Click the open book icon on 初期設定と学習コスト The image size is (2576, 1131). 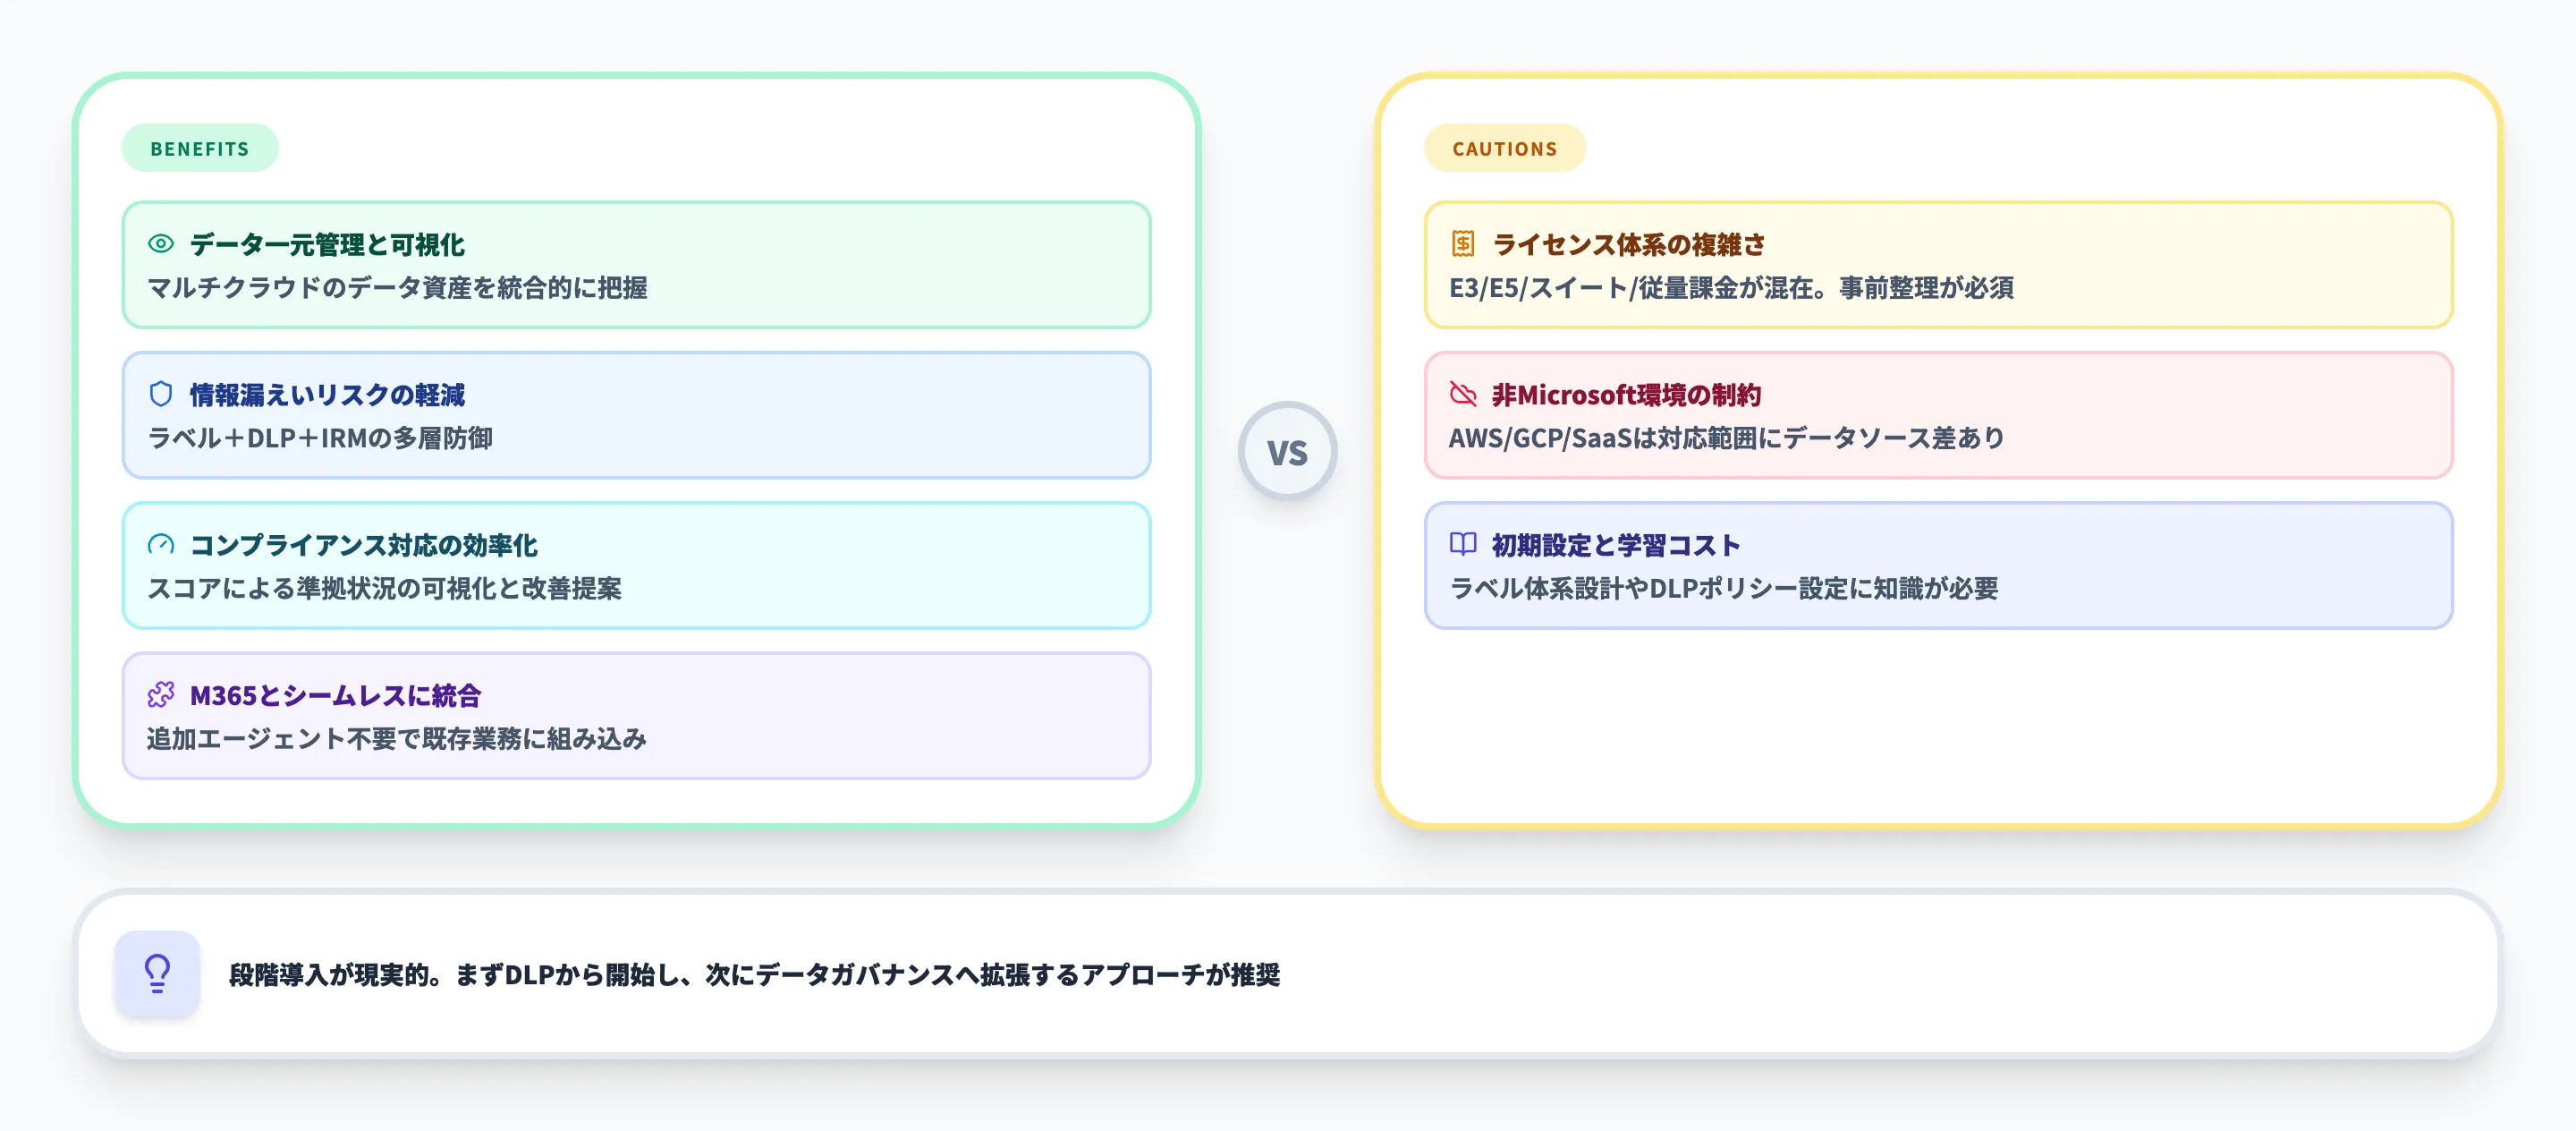point(1462,545)
